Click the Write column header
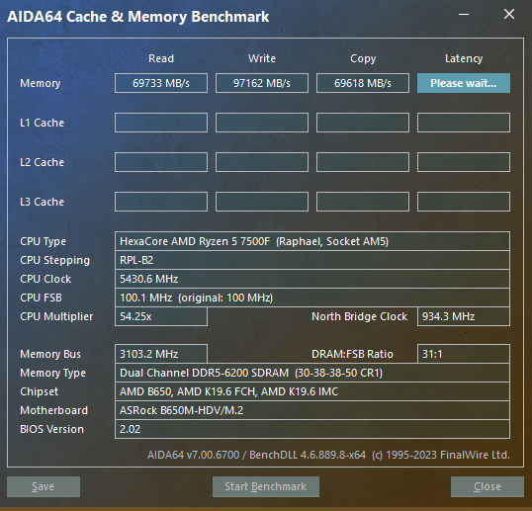This screenshot has width=532, height=511. point(262,58)
